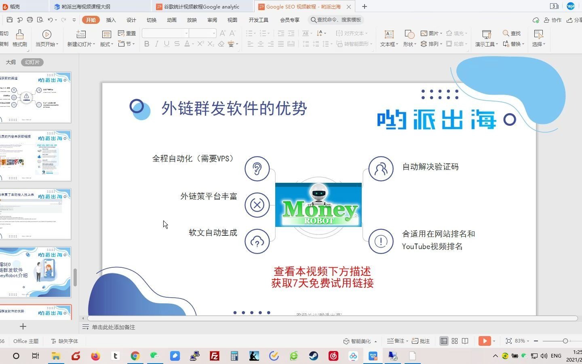
Task: Expand slideshow options arrow beside play button
Action: click(494, 341)
